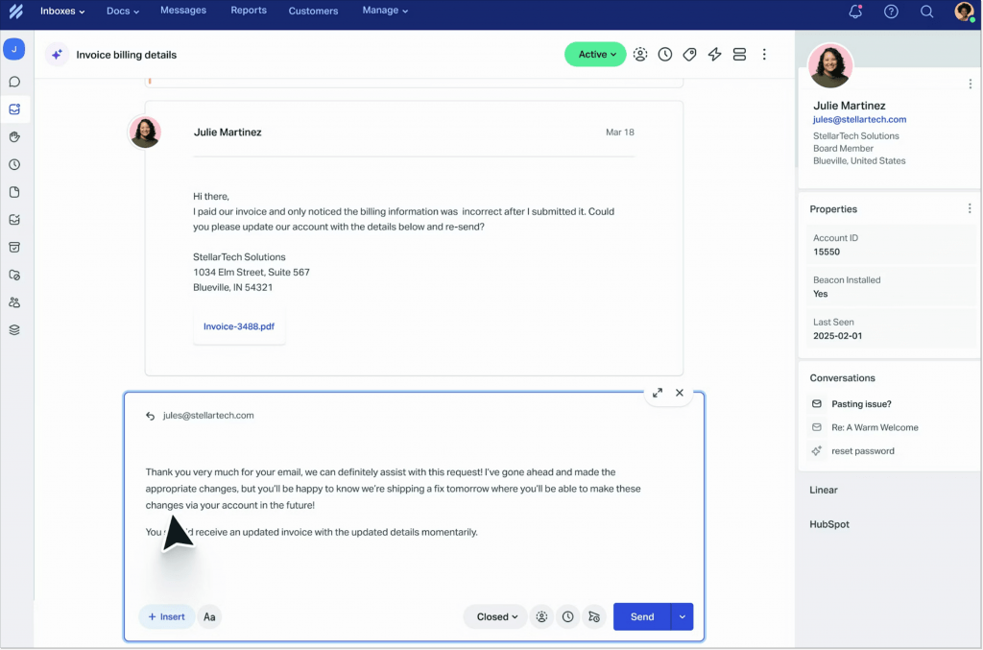
Task: Click the people icon in sidebar
Action: pos(14,302)
